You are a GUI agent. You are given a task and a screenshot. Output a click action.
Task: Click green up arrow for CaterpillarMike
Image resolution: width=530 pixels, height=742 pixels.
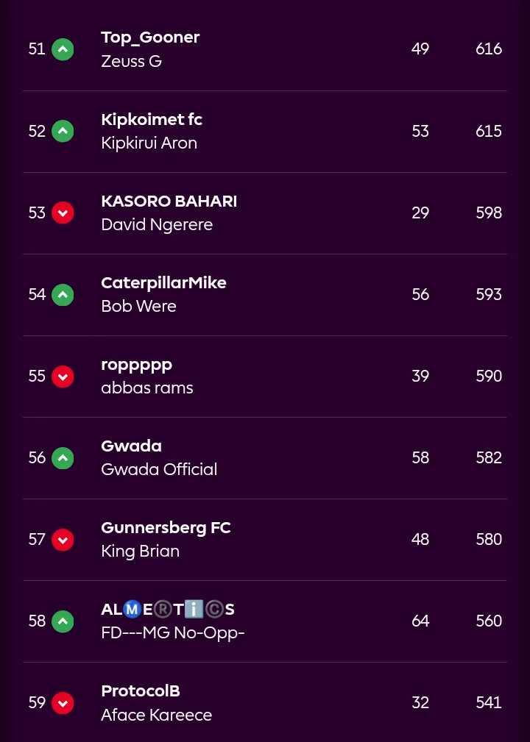pos(63,294)
